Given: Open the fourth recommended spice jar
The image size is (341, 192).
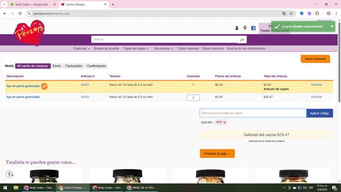Looking at the screenshot, I should 294,175.
